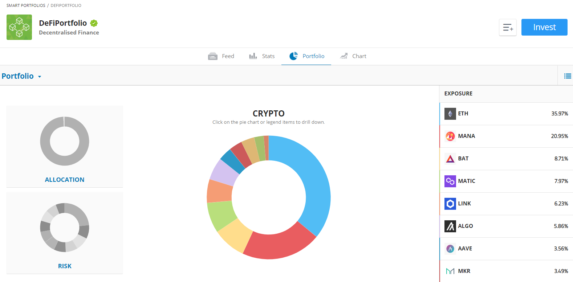Click the MANA name in the exposure list
Image resolution: width=573 pixels, height=282 pixels.
click(467, 136)
